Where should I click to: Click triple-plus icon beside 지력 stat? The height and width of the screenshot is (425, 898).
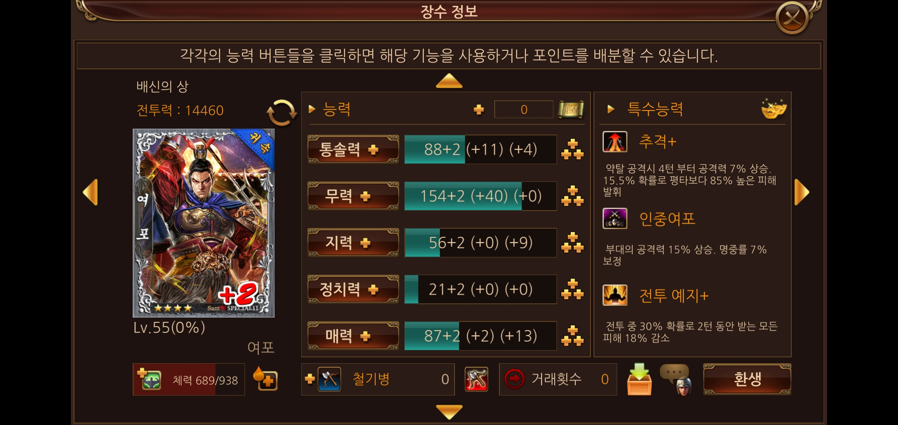click(572, 242)
